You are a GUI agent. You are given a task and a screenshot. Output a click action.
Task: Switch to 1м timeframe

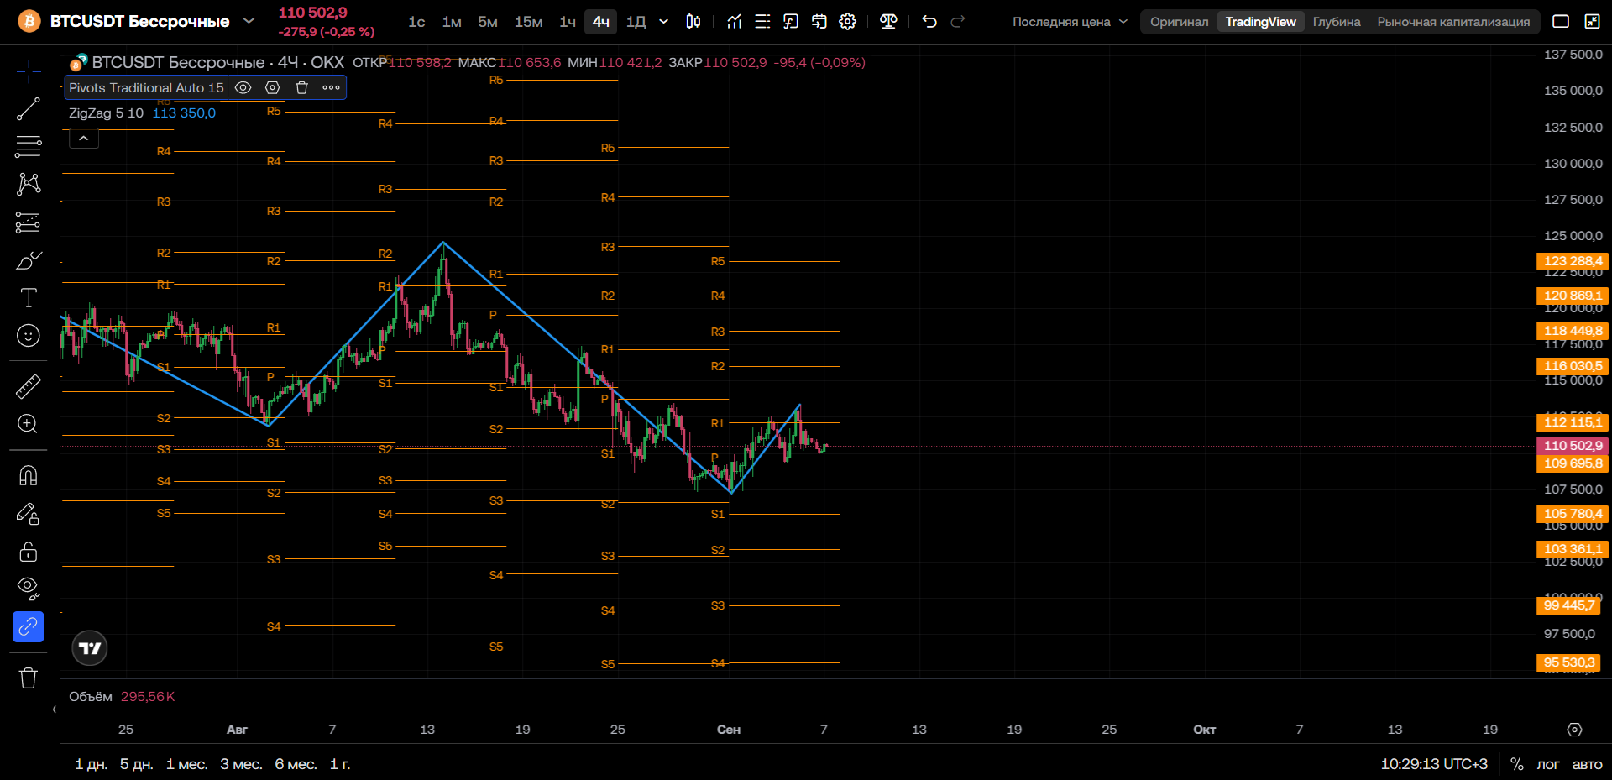click(452, 22)
